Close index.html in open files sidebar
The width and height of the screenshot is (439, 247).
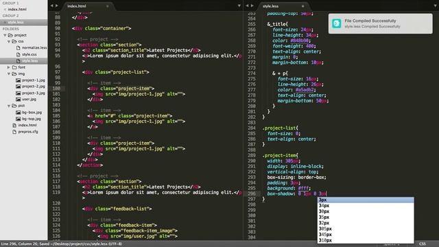(5, 9)
